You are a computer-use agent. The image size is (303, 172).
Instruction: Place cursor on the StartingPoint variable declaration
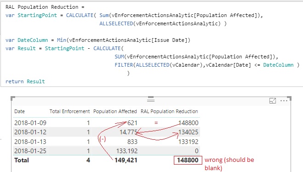(37, 15)
